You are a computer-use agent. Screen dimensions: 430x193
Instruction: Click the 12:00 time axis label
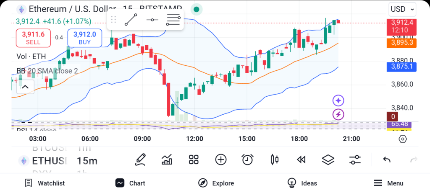[x=194, y=139]
